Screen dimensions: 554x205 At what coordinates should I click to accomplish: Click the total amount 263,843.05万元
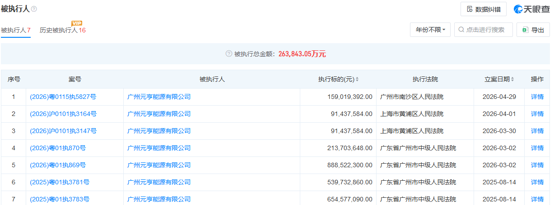pyautogui.click(x=302, y=54)
